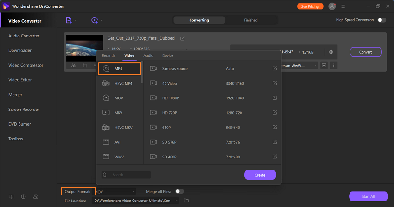Toggle High Speed Conversion switch
Screen dimensions: 394x207
tap(381, 20)
